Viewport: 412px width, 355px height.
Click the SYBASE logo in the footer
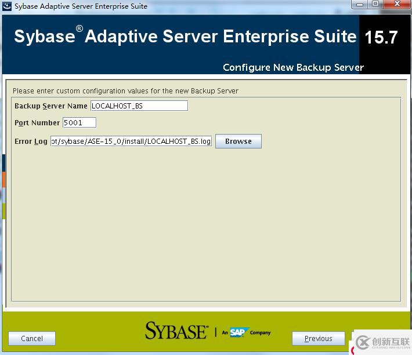(176, 331)
